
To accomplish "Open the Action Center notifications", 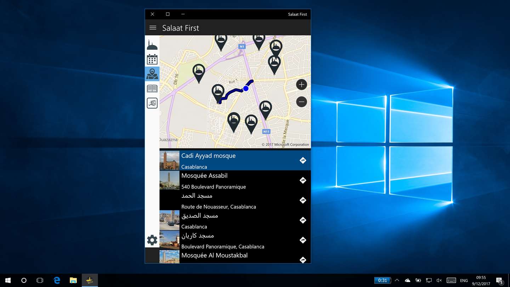I will click(x=499, y=280).
